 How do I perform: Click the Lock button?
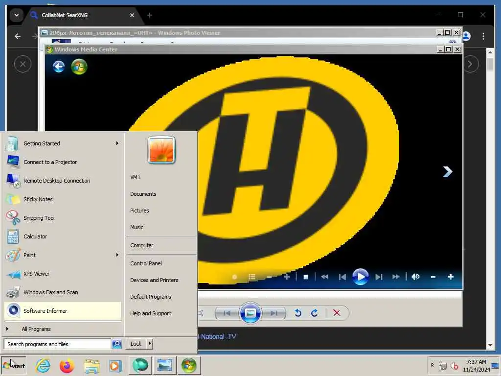click(136, 344)
